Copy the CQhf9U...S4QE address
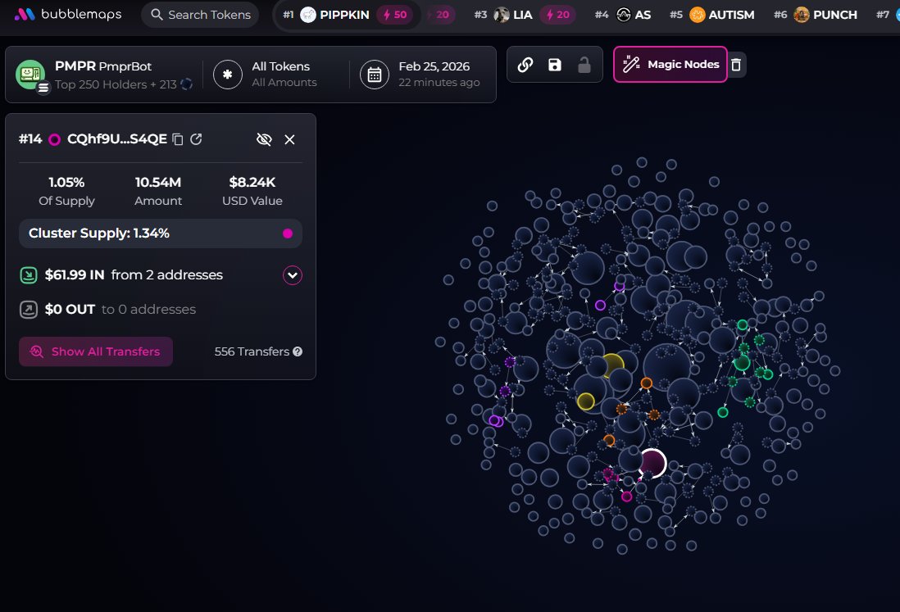The width and height of the screenshot is (900, 612). pyautogui.click(x=178, y=139)
